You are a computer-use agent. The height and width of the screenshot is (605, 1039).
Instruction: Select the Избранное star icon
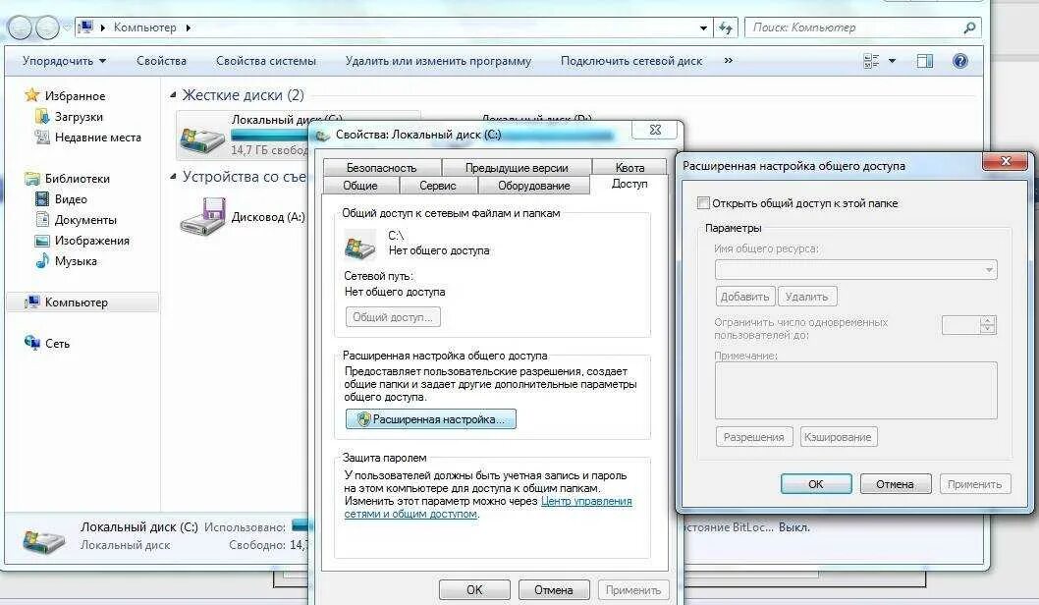coord(31,95)
